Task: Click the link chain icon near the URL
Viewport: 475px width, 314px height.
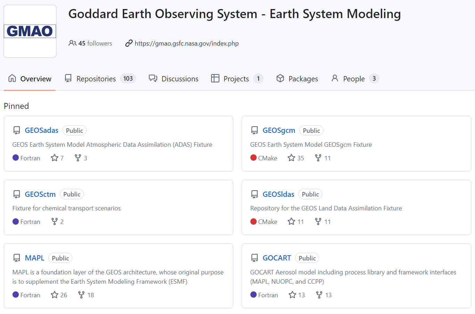Action: (129, 43)
